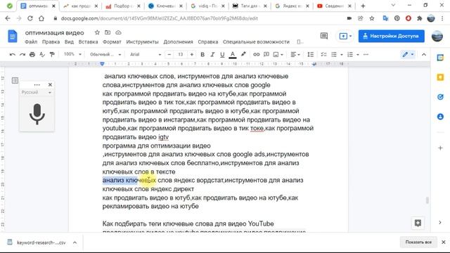Close the voice typing panel

[x=50, y=84]
